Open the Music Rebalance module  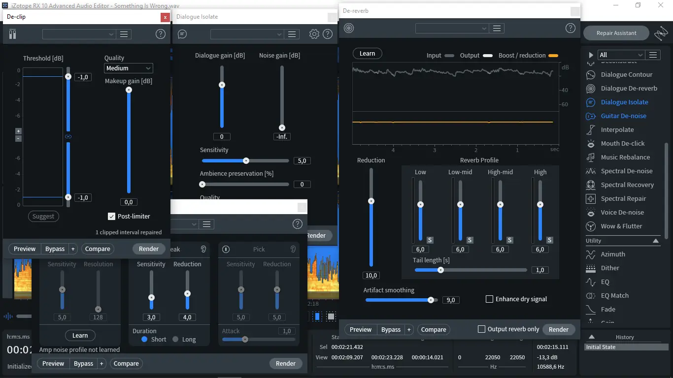626,157
